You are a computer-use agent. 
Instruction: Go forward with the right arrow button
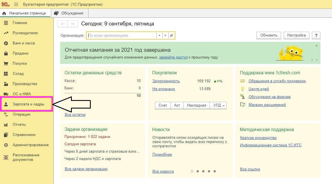coord(73,24)
